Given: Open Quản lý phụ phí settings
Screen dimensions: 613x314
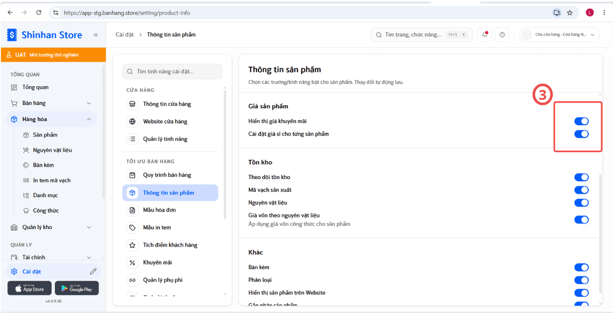Looking at the screenshot, I should pyautogui.click(x=170, y=280).
